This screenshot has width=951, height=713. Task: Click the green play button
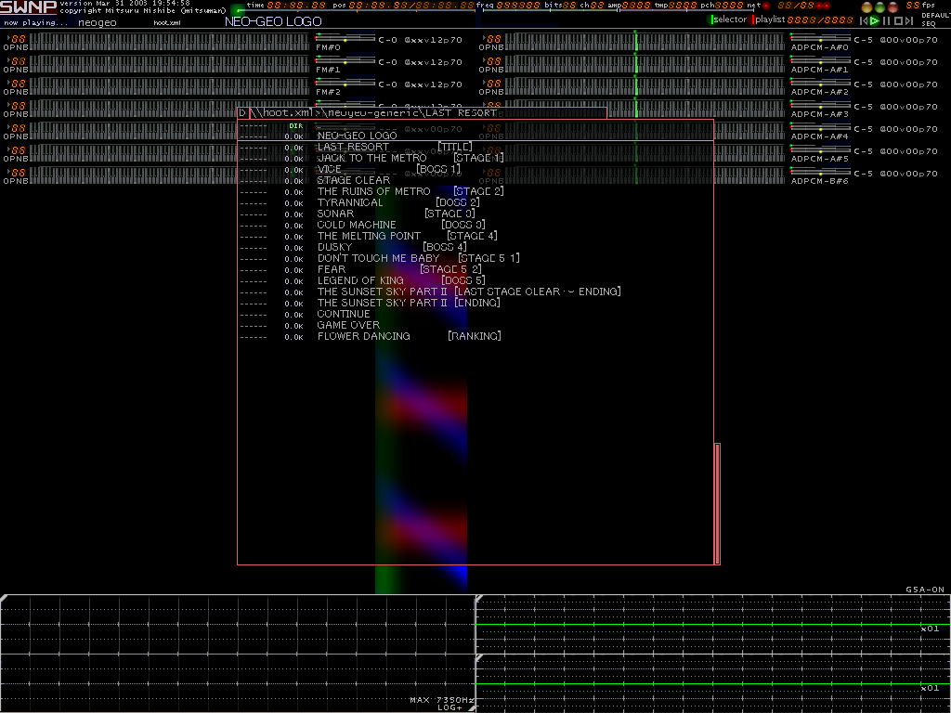[875, 21]
